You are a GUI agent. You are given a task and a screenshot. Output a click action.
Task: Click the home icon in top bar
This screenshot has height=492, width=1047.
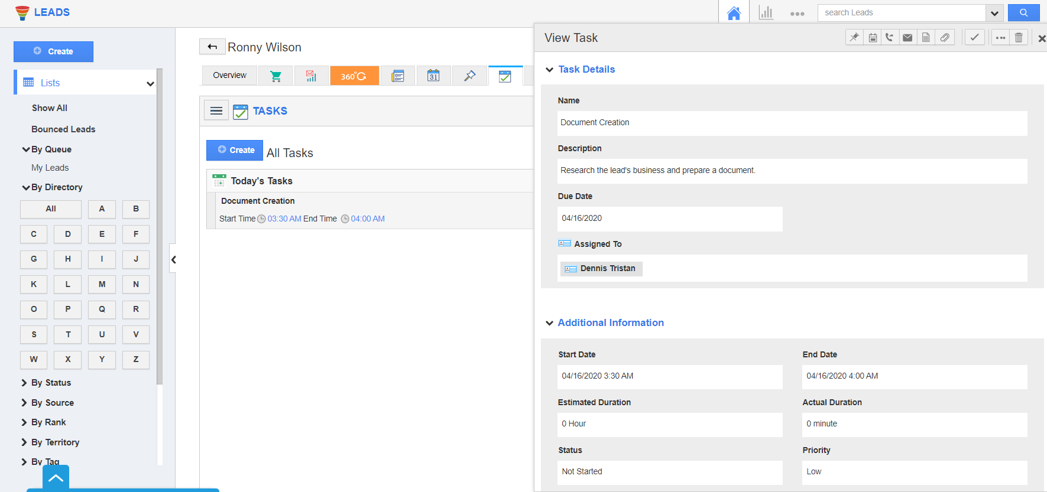(734, 13)
